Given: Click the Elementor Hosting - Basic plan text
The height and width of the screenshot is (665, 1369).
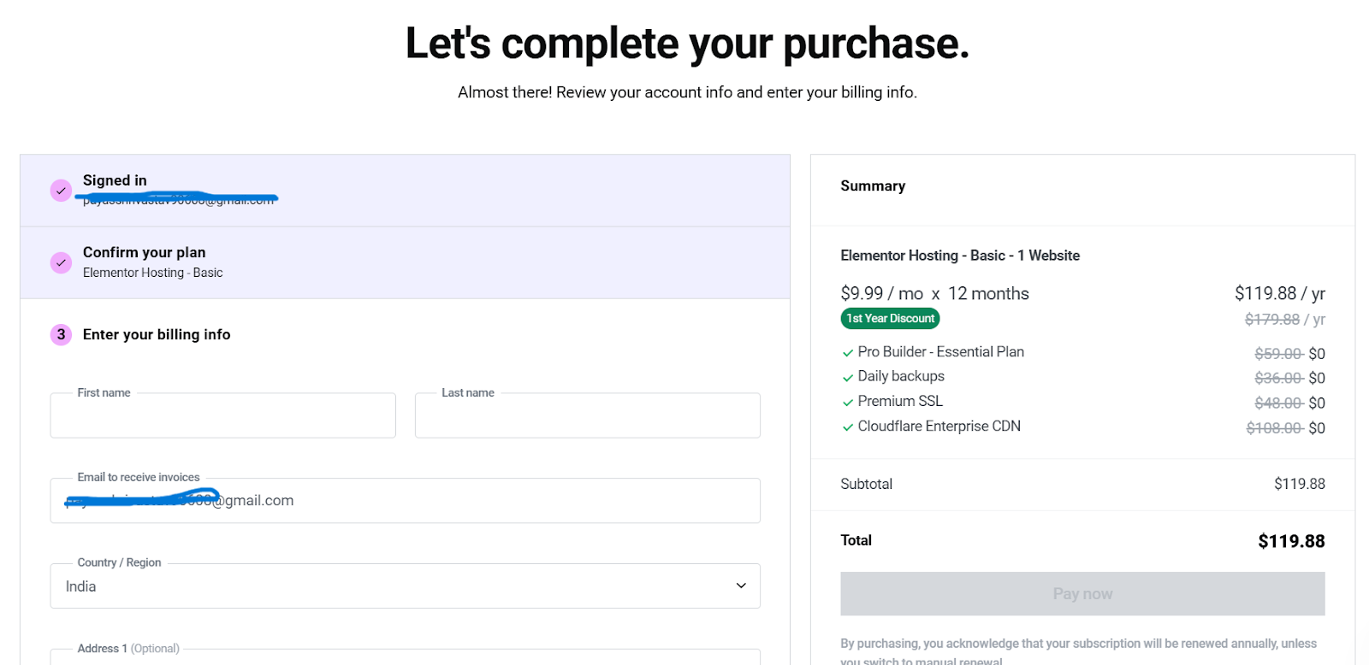Looking at the screenshot, I should tap(152, 273).
